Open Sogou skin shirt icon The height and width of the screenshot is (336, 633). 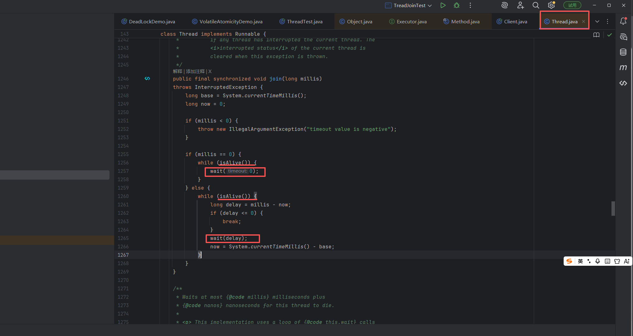(x=617, y=261)
